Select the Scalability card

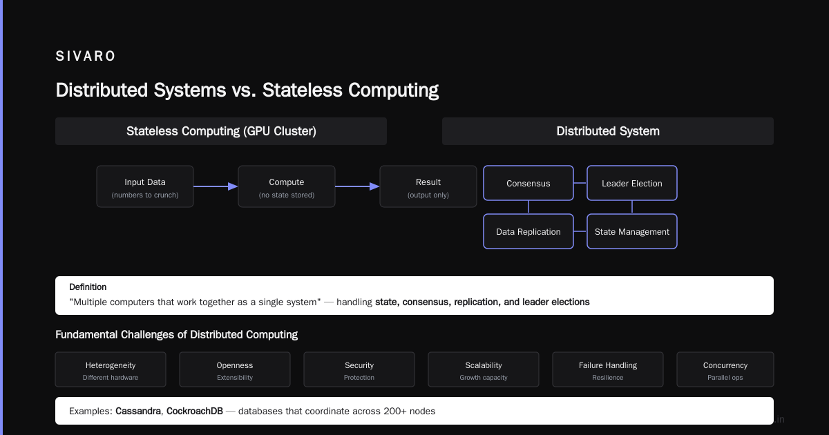coord(484,369)
